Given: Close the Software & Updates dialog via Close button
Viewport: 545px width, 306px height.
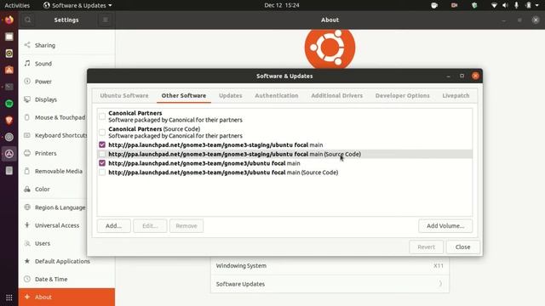Looking at the screenshot, I should click(462, 247).
